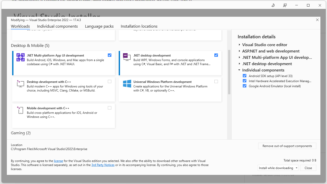
Task: Open the 3rd Party Notices link
Action: tap(103, 165)
